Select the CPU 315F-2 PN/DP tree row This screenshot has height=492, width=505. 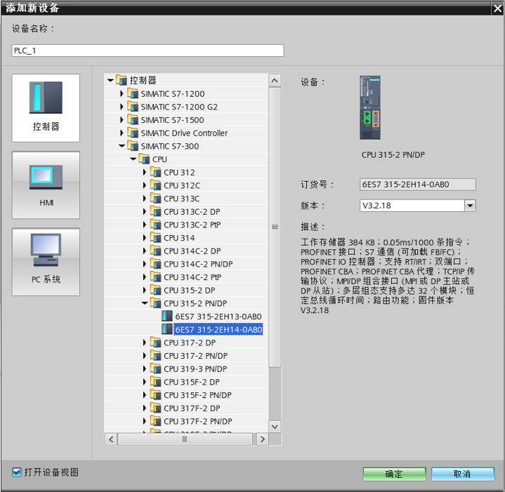186,395
